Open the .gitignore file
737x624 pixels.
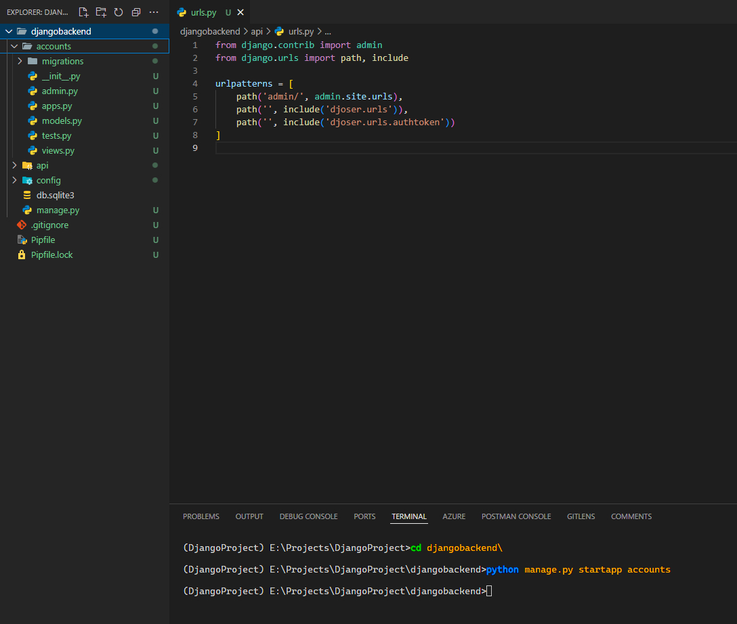tap(49, 225)
